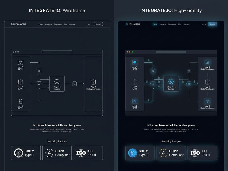The width and height of the screenshot is (228, 171).
Task: Click the 'ISO 27001' label in Wireframe
Action: pyautogui.click(x=92, y=153)
